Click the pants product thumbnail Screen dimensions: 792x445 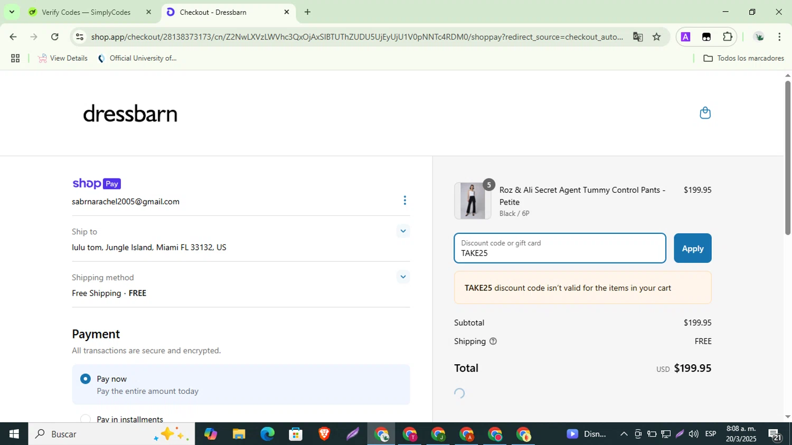473,201
